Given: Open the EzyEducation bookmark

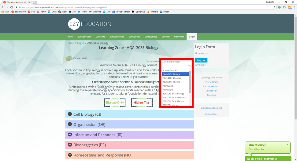Looking at the screenshot, I should tap(18, 12).
